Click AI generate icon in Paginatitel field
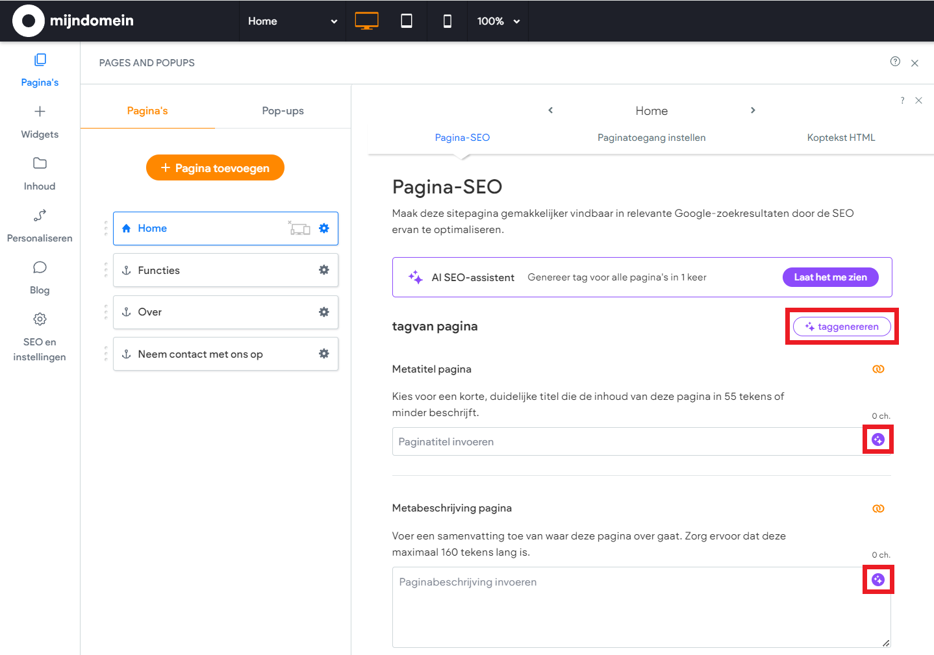 pos(877,440)
